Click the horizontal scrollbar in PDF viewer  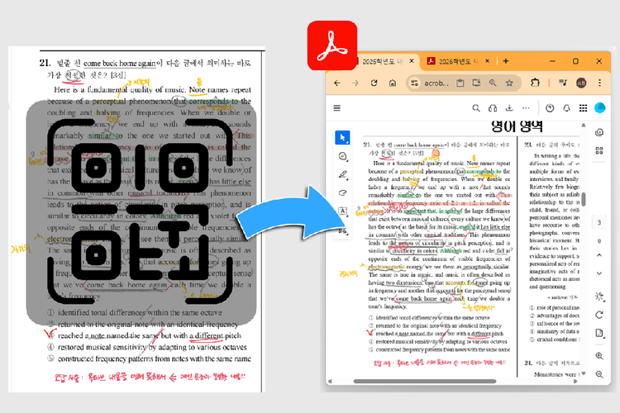[x=425, y=382]
